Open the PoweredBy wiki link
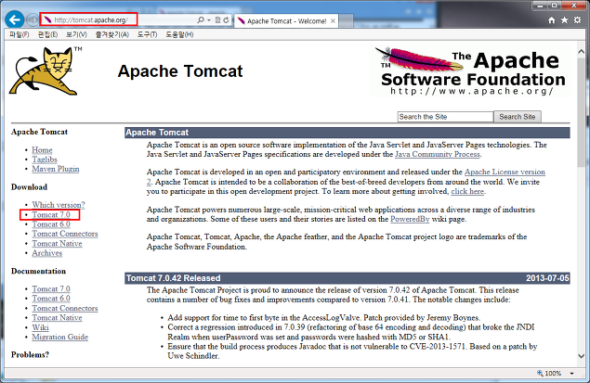Image resolution: width=590 pixels, height=383 pixels. 410,219
